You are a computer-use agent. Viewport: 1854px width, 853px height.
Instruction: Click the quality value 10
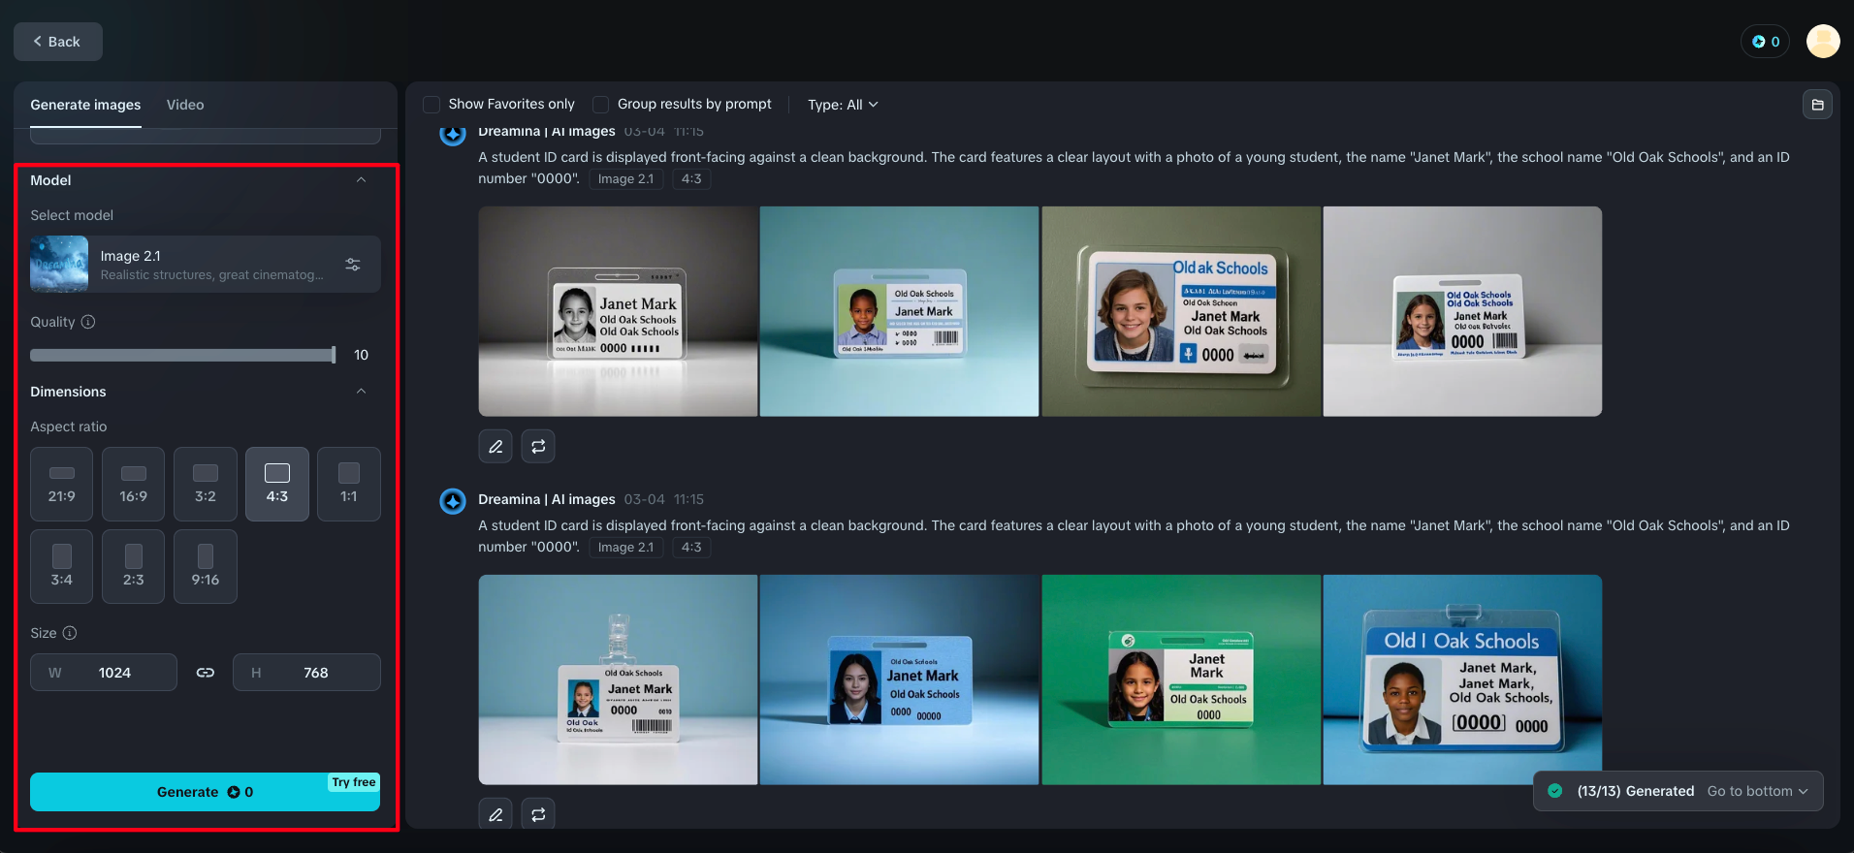tap(362, 356)
